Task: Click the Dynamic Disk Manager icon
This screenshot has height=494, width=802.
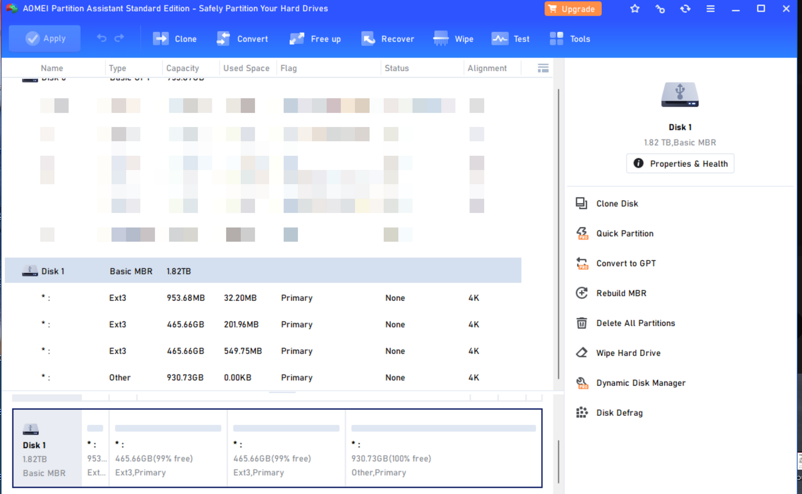Action: click(x=582, y=383)
